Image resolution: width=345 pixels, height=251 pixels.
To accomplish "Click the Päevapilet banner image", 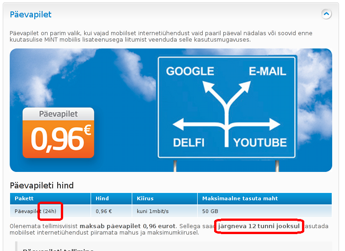I will 171,110.
